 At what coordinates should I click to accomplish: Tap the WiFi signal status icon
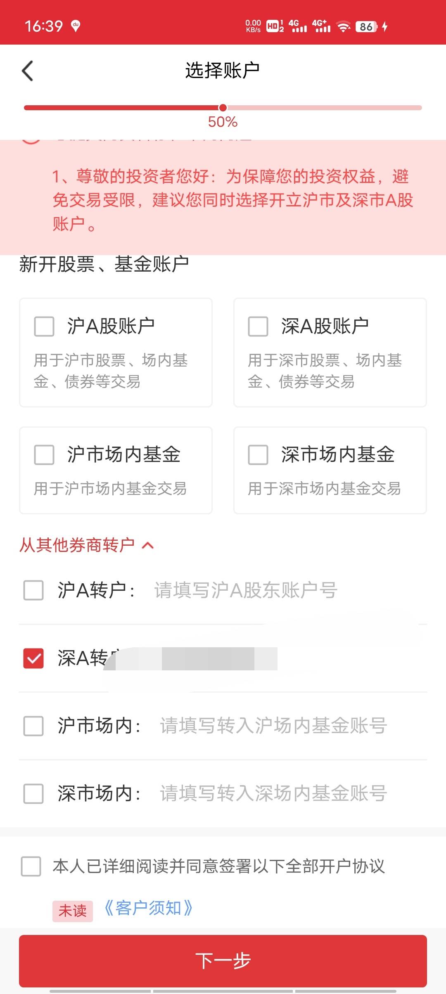coord(343,27)
